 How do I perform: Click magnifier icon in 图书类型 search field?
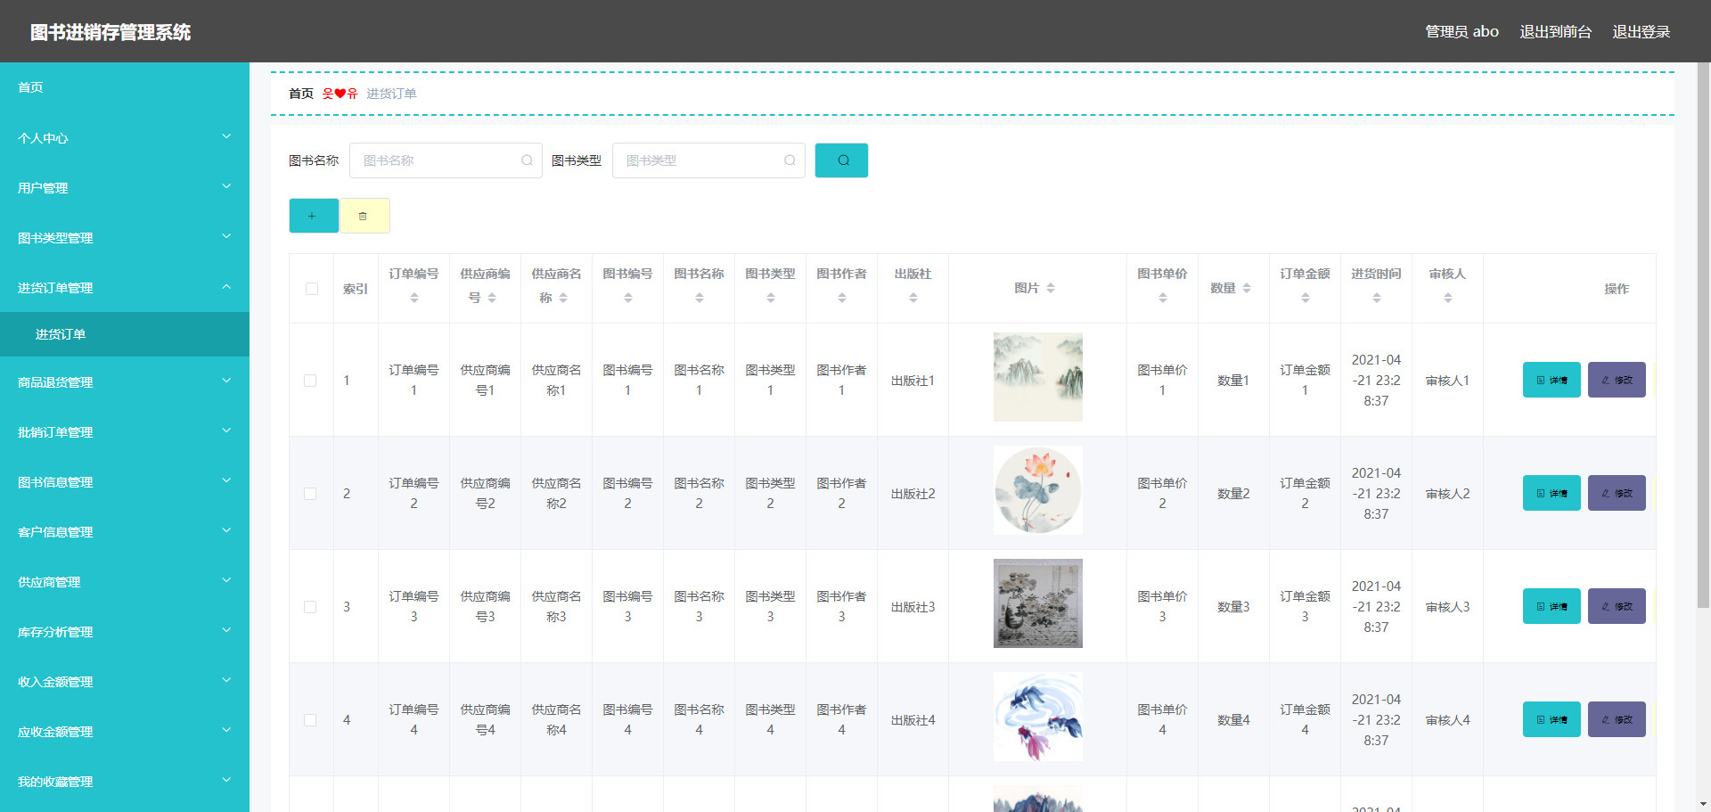click(790, 160)
